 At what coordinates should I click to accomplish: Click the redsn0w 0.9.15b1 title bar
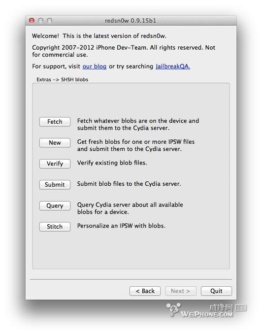tap(131, 21)
